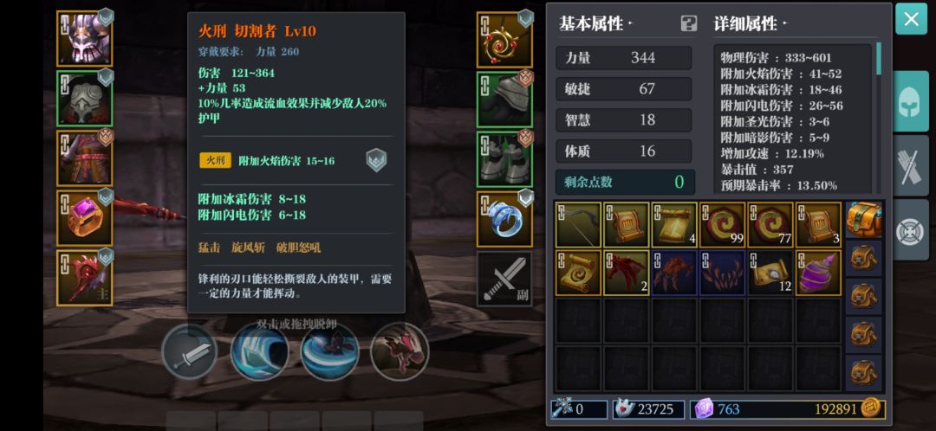Image resolution: width=936 pixels, height=431 pixels.
Task: Switch to the helmet character tab
Action: point(911,100)
